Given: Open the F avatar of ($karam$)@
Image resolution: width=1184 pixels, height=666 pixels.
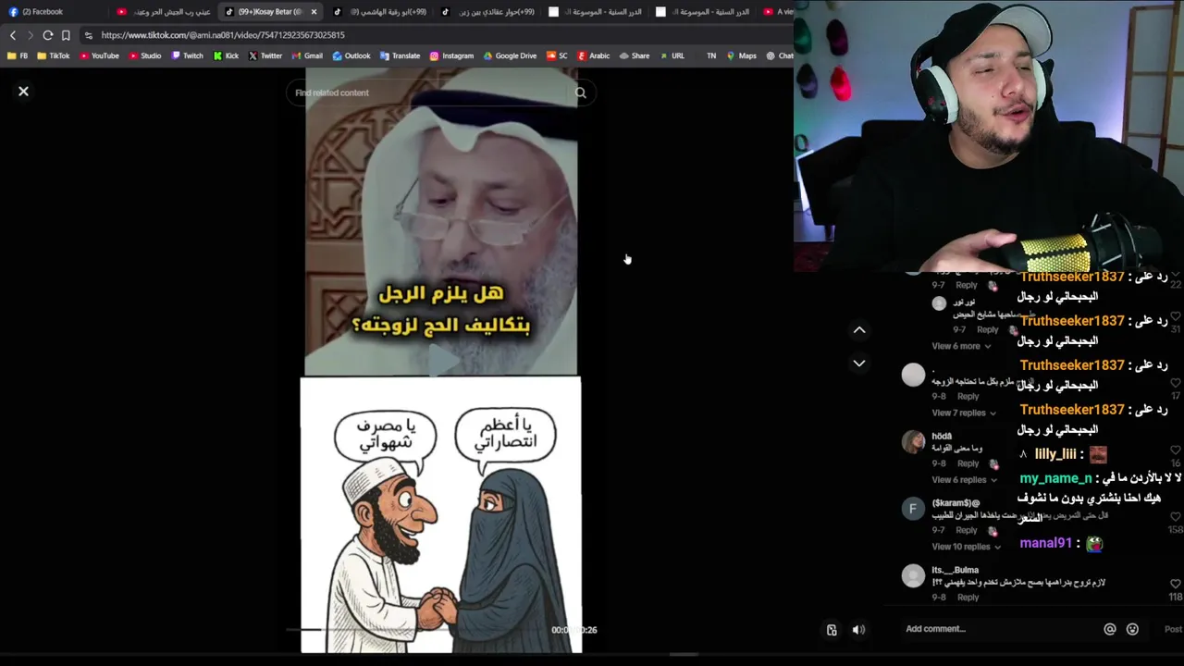Looking at the screenshot, I should coord(913,509).
